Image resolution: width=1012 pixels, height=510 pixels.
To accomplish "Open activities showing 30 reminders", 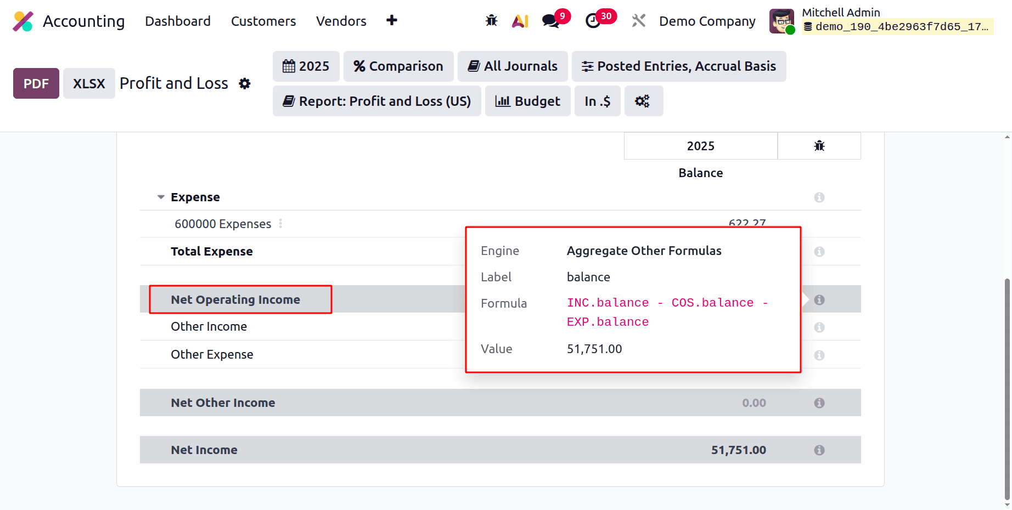I will click(x=595, y=21).
